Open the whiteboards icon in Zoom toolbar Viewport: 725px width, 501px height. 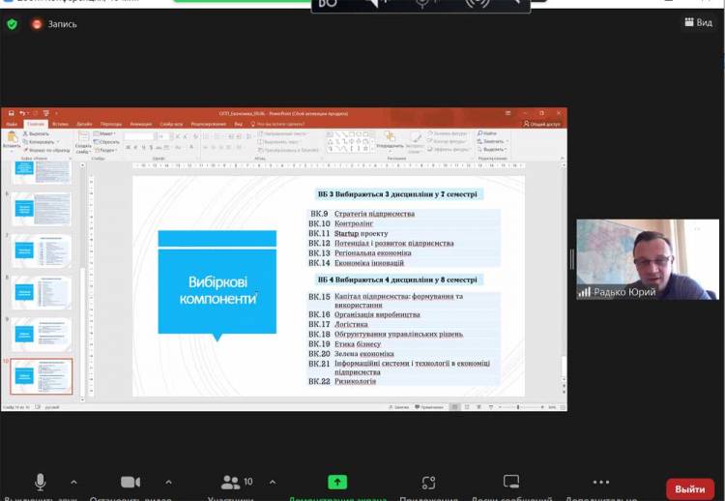(511, 482)
